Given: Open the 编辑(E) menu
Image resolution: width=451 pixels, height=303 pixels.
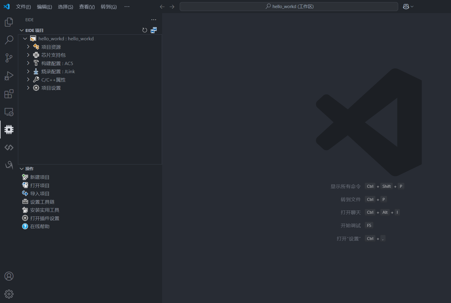Looking at the screenshot, I should [44, 7].
